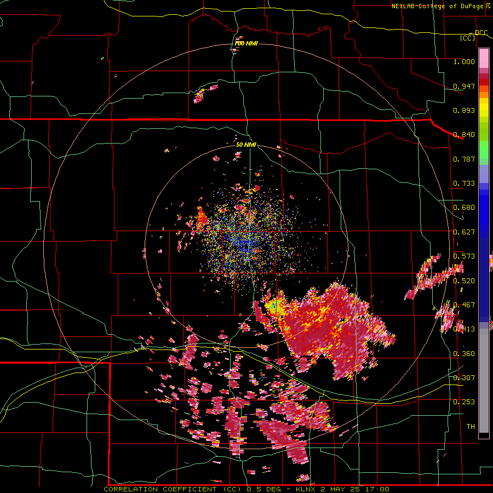Click the 0.253 legend value
Viewport: 493px width, 493px height.
click(464, 402)
